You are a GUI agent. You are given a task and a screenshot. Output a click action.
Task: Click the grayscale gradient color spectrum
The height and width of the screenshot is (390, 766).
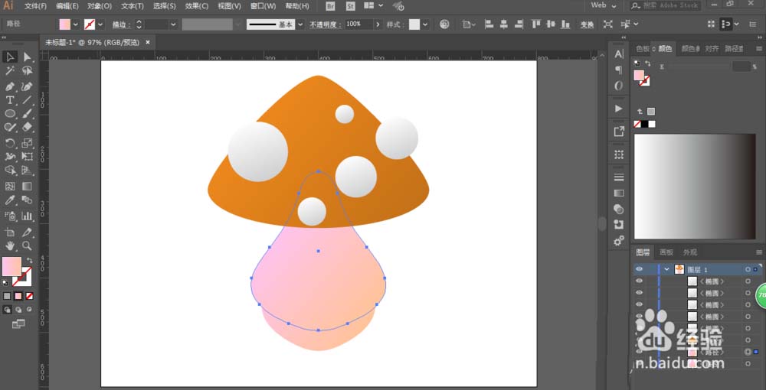pos(696,187)
